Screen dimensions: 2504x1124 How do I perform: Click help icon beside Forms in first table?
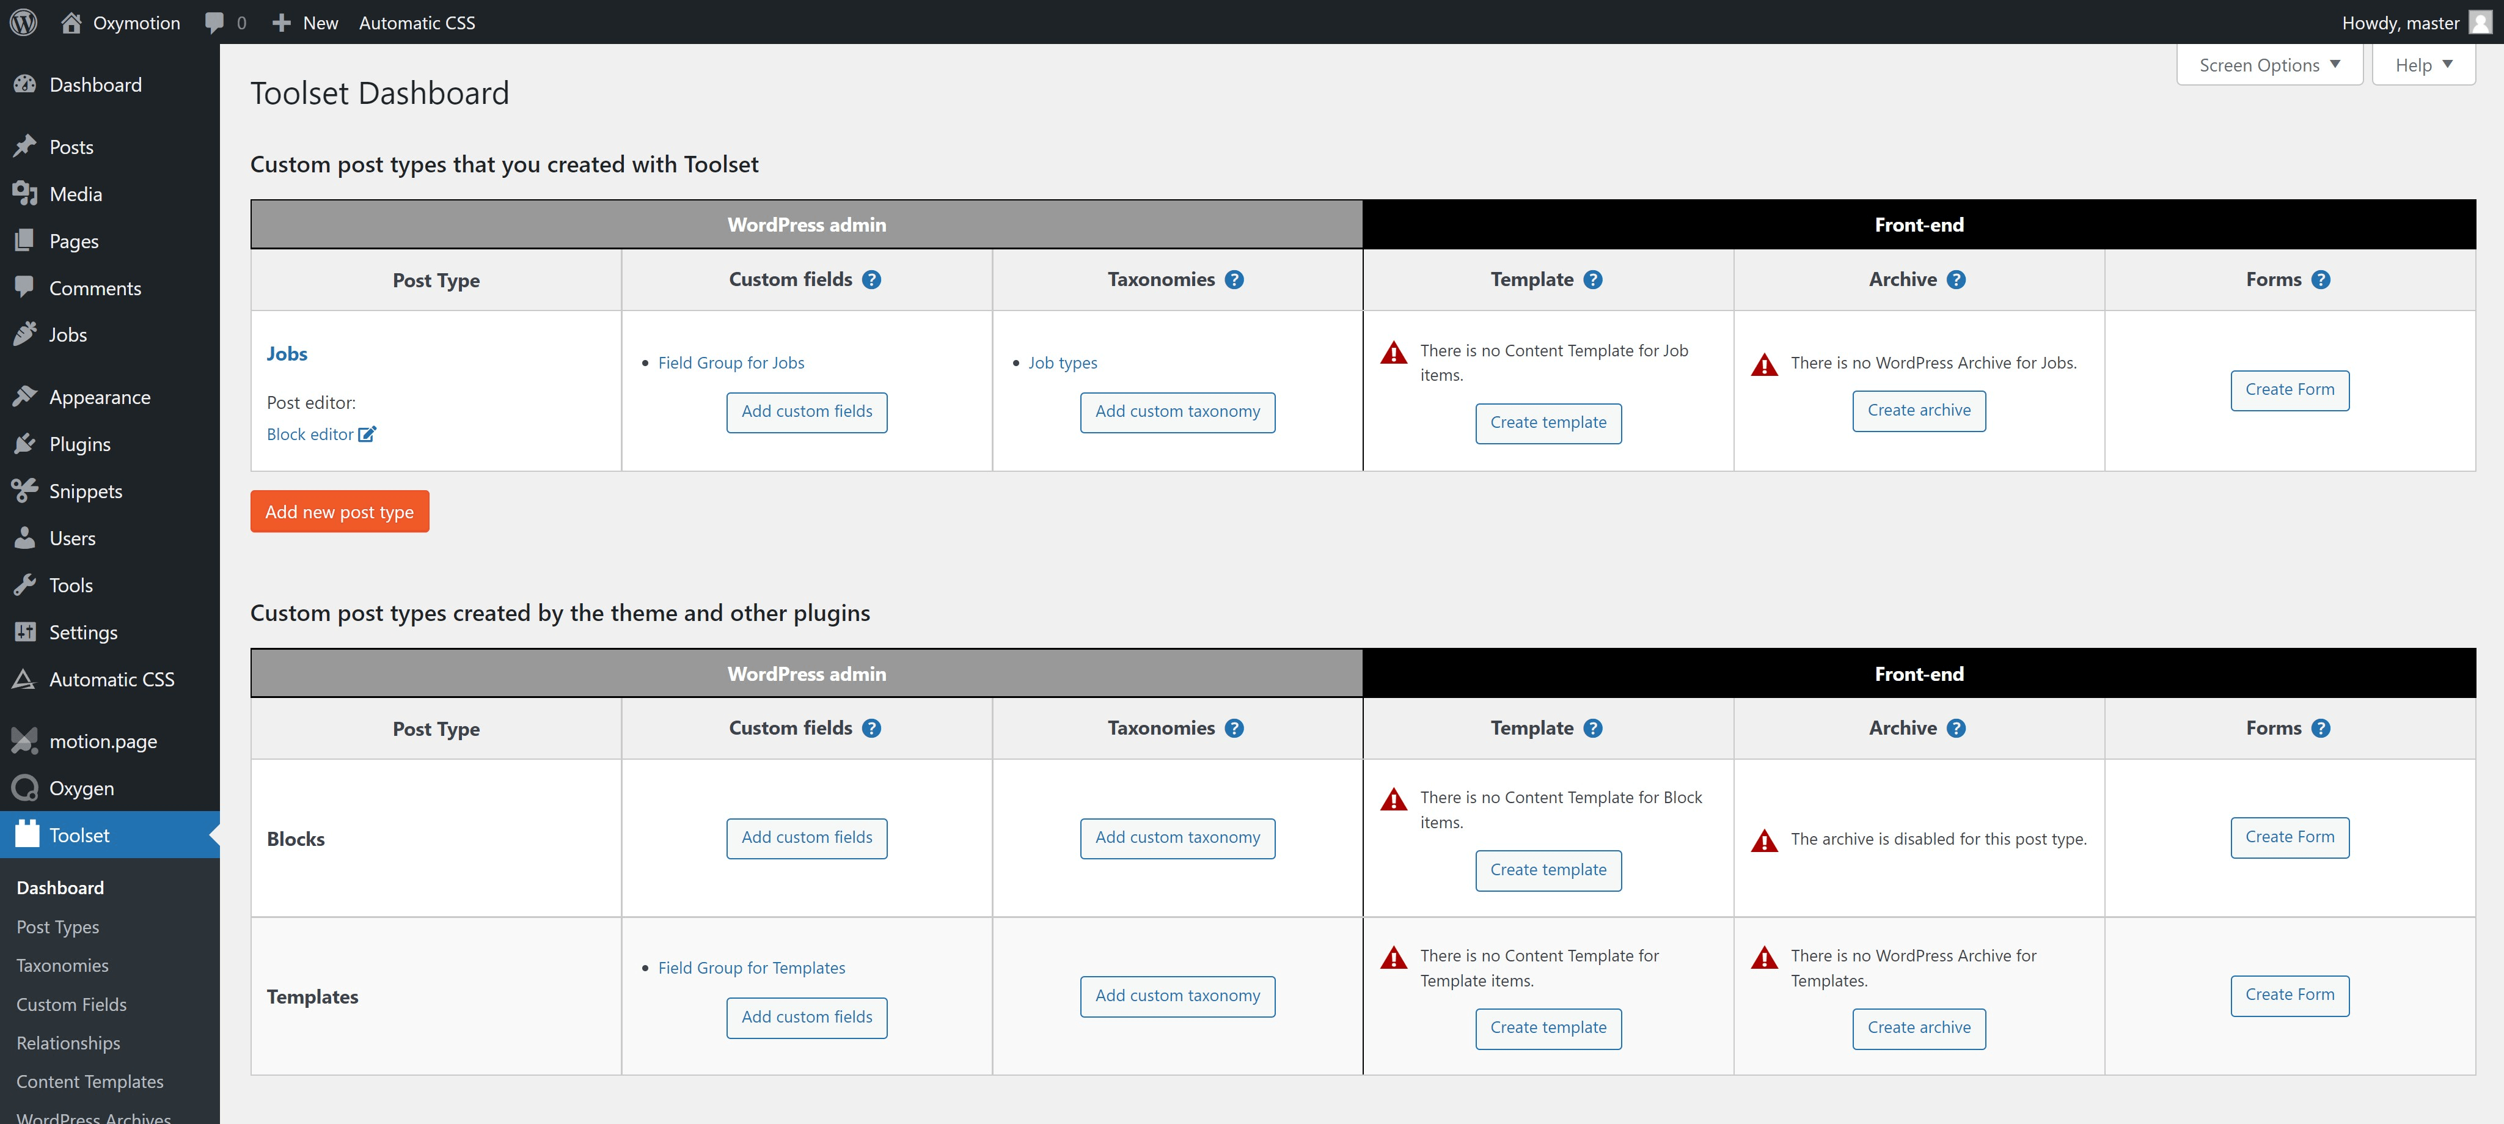(2321, 280)
